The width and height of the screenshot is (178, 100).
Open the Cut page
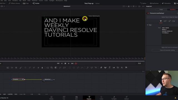pos(64,97)
